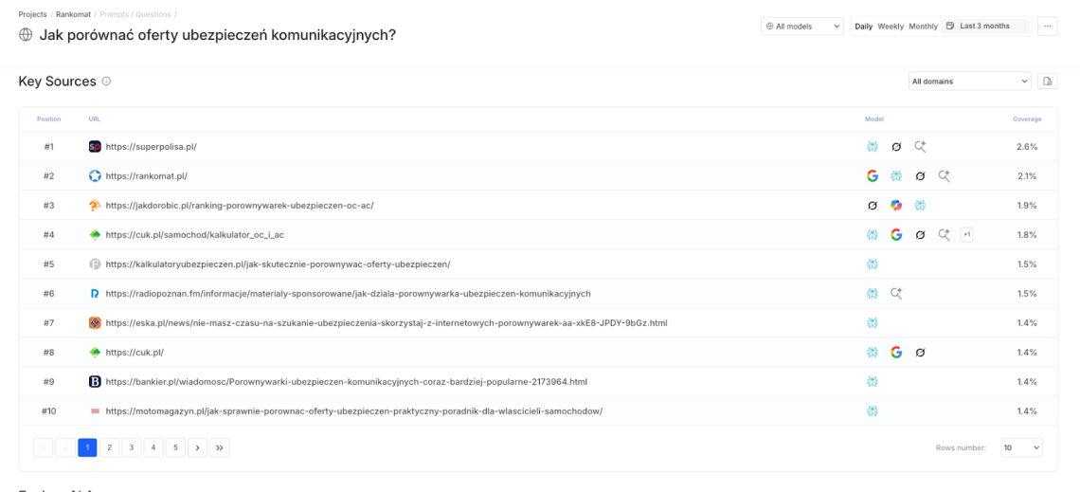The height and width of the screenshot is (492, 1080).
Task: Click the Copilot model icon in jakdorobic.pl row
Action: click(896, 205)
